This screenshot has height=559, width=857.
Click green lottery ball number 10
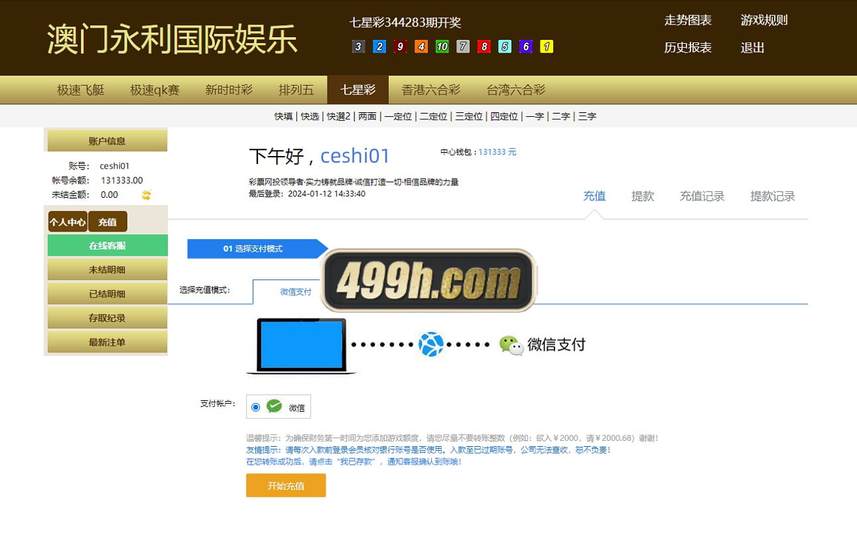tap(442, 46)
